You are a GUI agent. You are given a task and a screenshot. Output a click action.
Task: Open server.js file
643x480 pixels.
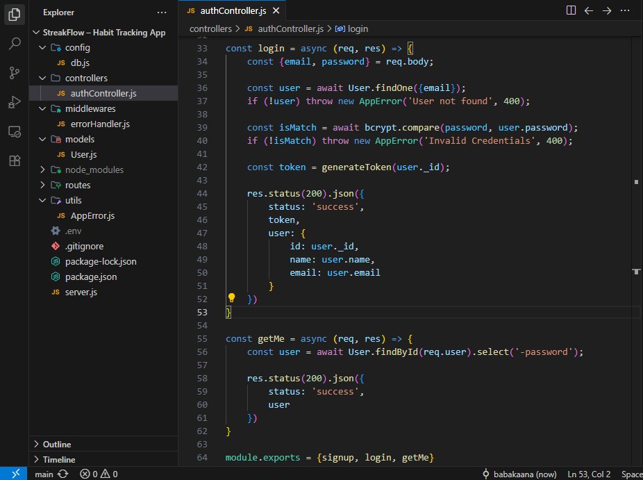103,292
